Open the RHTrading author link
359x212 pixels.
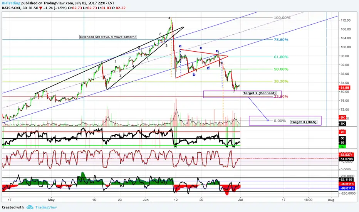[x=11, y=3]
